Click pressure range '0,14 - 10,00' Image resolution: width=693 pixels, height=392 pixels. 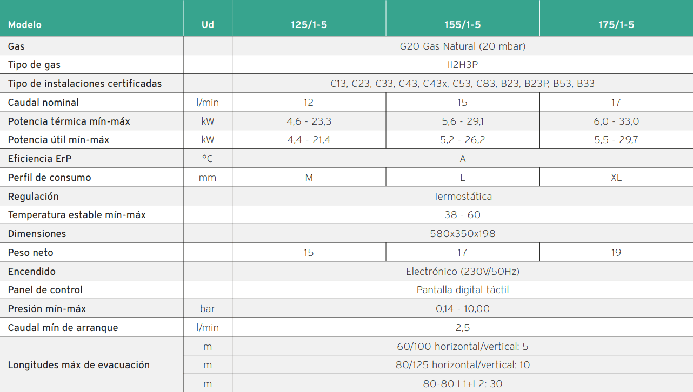click(463, 309)
